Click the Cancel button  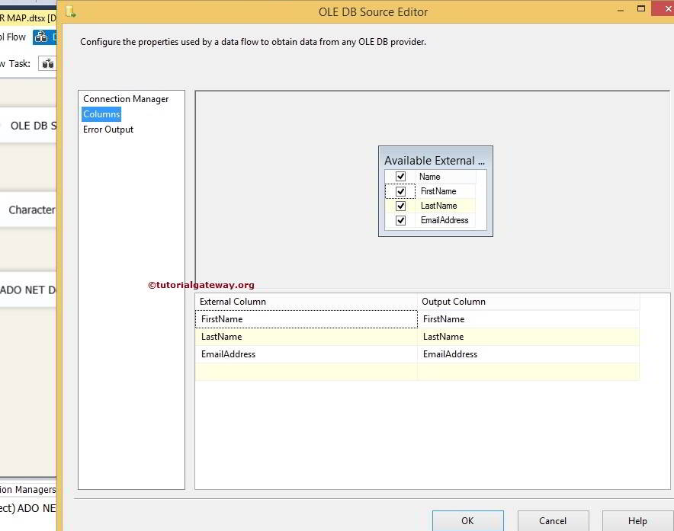pyautogui.click(x=553, y=520)
